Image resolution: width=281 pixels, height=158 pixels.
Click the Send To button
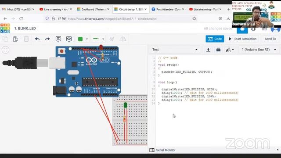[270, 39]
